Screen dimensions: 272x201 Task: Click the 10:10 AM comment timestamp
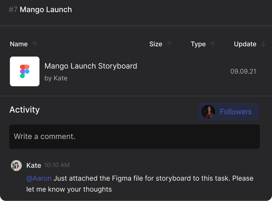(57, 165)
